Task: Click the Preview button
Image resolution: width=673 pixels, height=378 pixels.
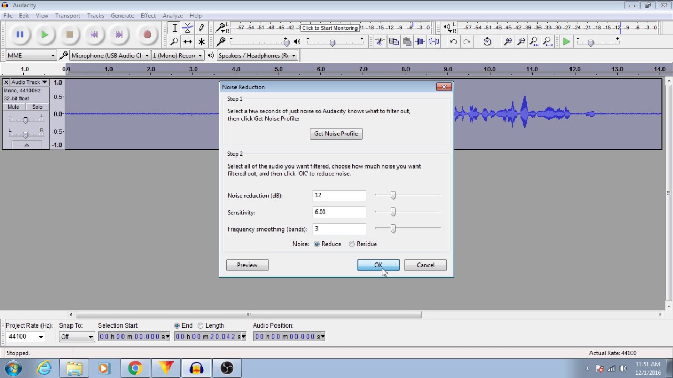Action: 247,265
